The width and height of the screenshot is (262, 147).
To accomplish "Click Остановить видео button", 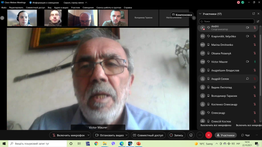I will 109,135.
